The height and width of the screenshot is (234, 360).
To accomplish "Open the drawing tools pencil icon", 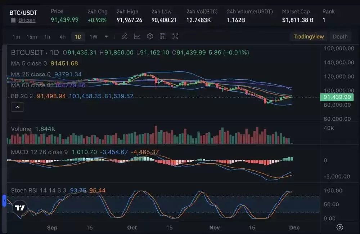I will pyautogui.click(x=124, y=36).
